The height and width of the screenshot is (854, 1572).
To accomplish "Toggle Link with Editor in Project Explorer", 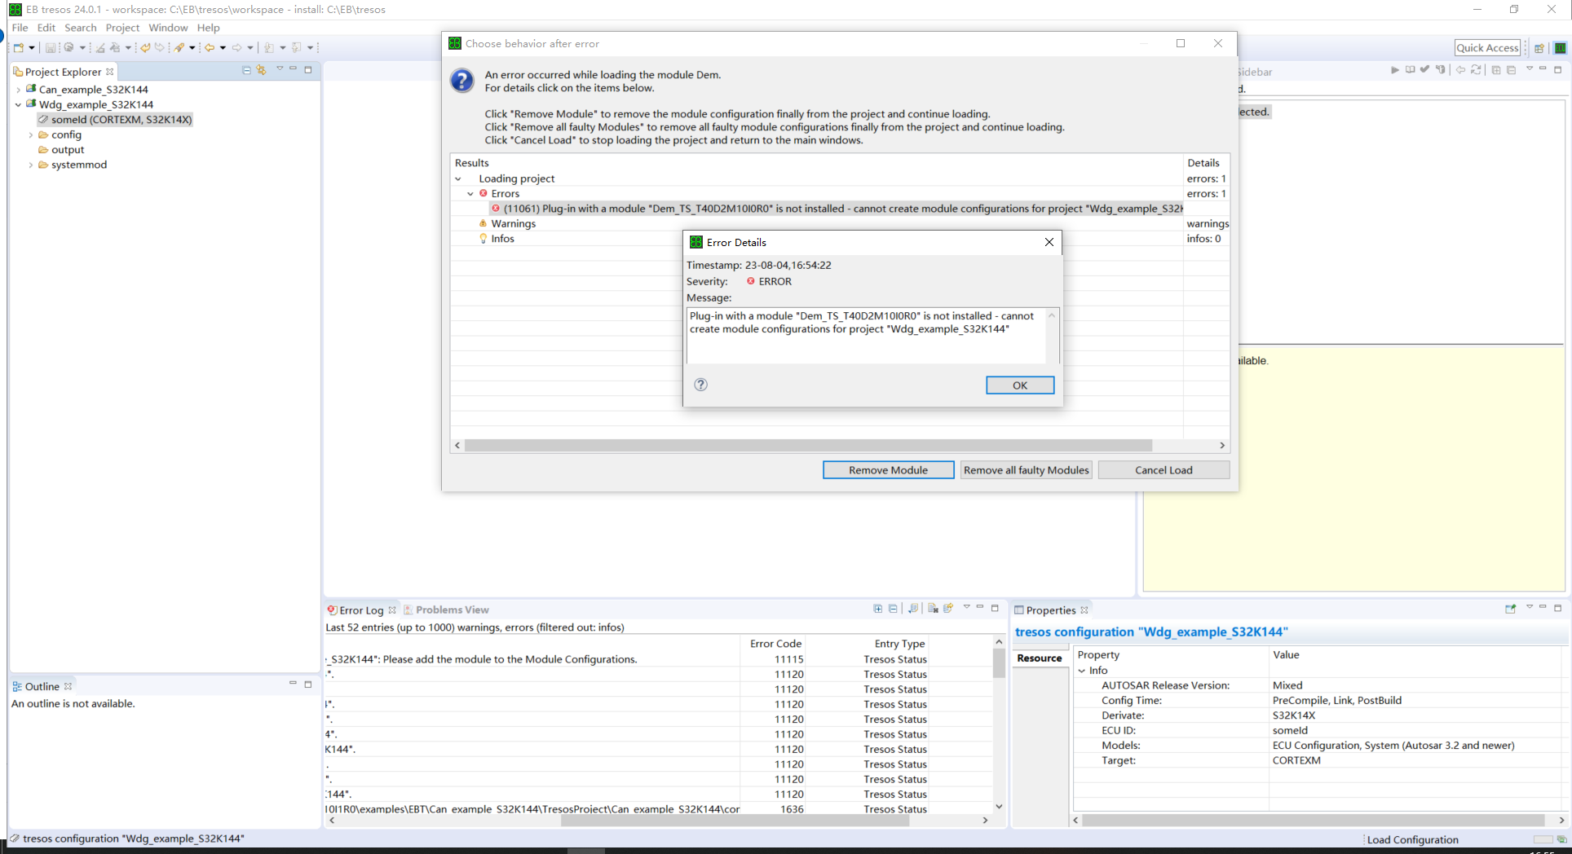I will click(261, 70).
